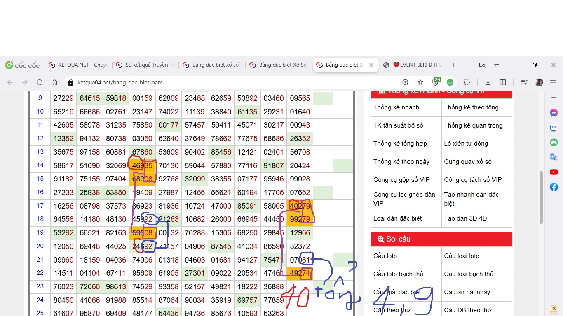
Task: Open the extensions puzzle icon
Action: tap(467, 82)
